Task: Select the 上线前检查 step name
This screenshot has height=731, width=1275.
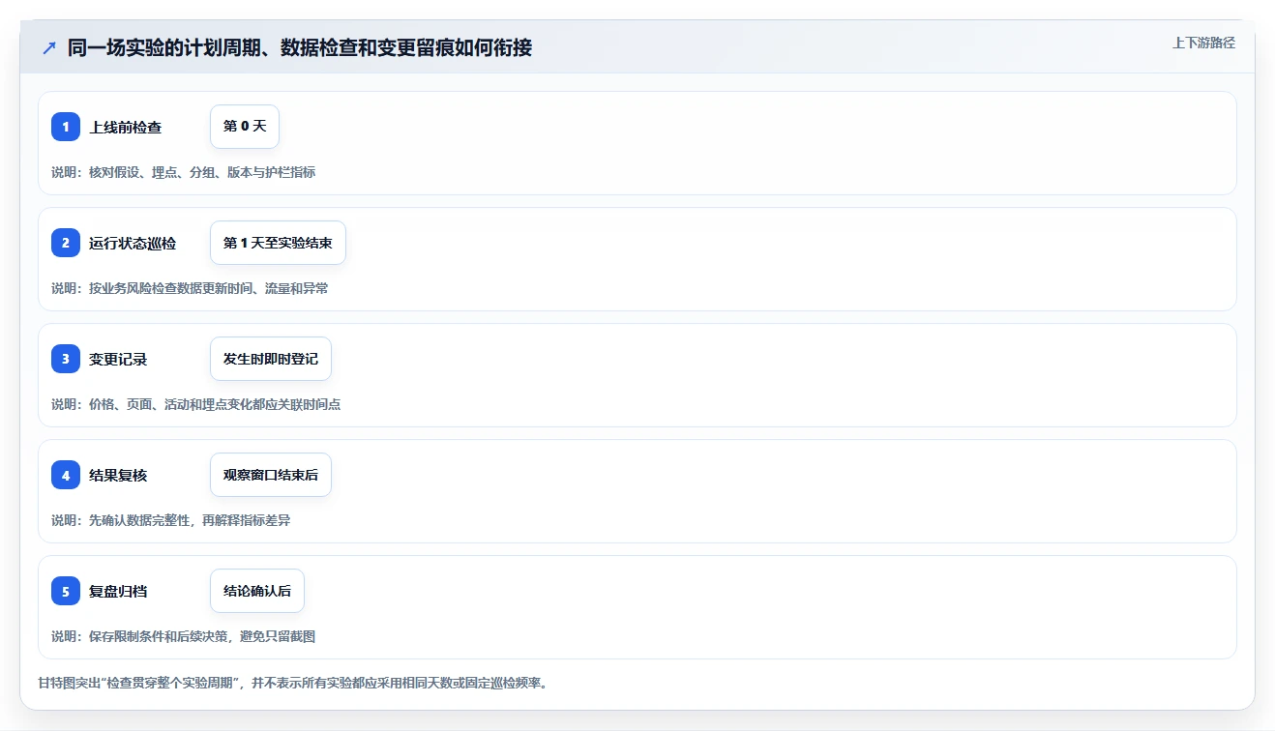Action: (126, 128)
